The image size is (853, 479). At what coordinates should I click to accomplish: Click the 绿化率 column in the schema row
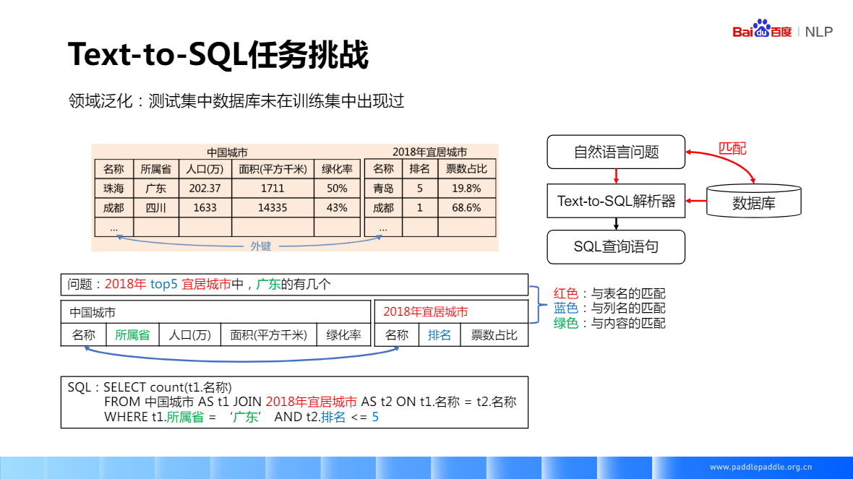click(x=343, y=335)
